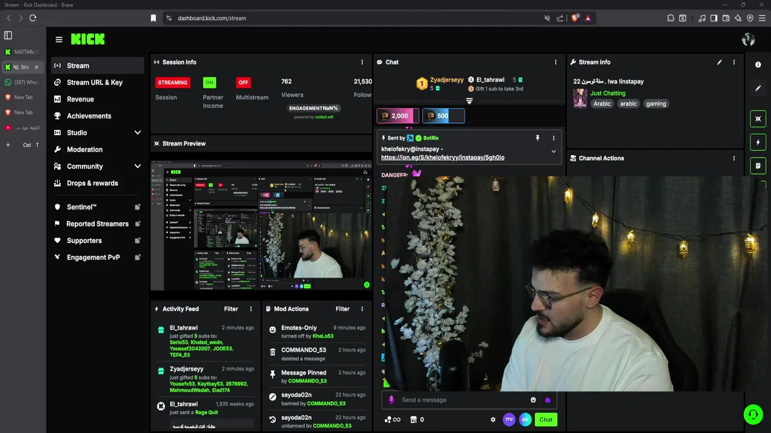771x433 pixels.
Task: Open the emoji picker in chat input
Action: point(533,400)
